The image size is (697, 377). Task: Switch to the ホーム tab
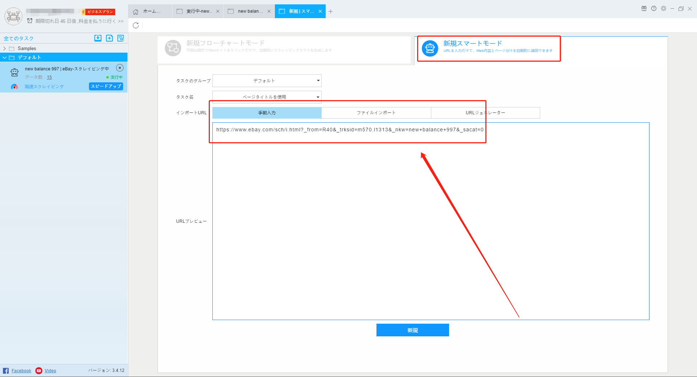pyautogui.click(x=150, y=11)
